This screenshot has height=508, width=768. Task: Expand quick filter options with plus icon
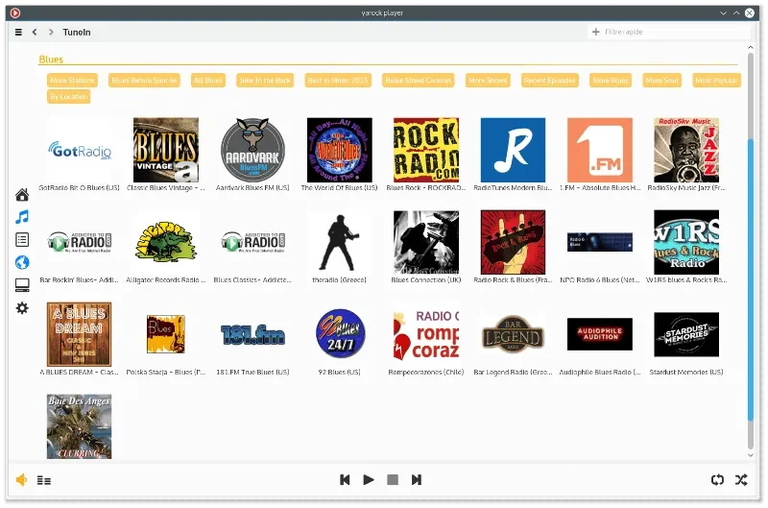point(595,32)
